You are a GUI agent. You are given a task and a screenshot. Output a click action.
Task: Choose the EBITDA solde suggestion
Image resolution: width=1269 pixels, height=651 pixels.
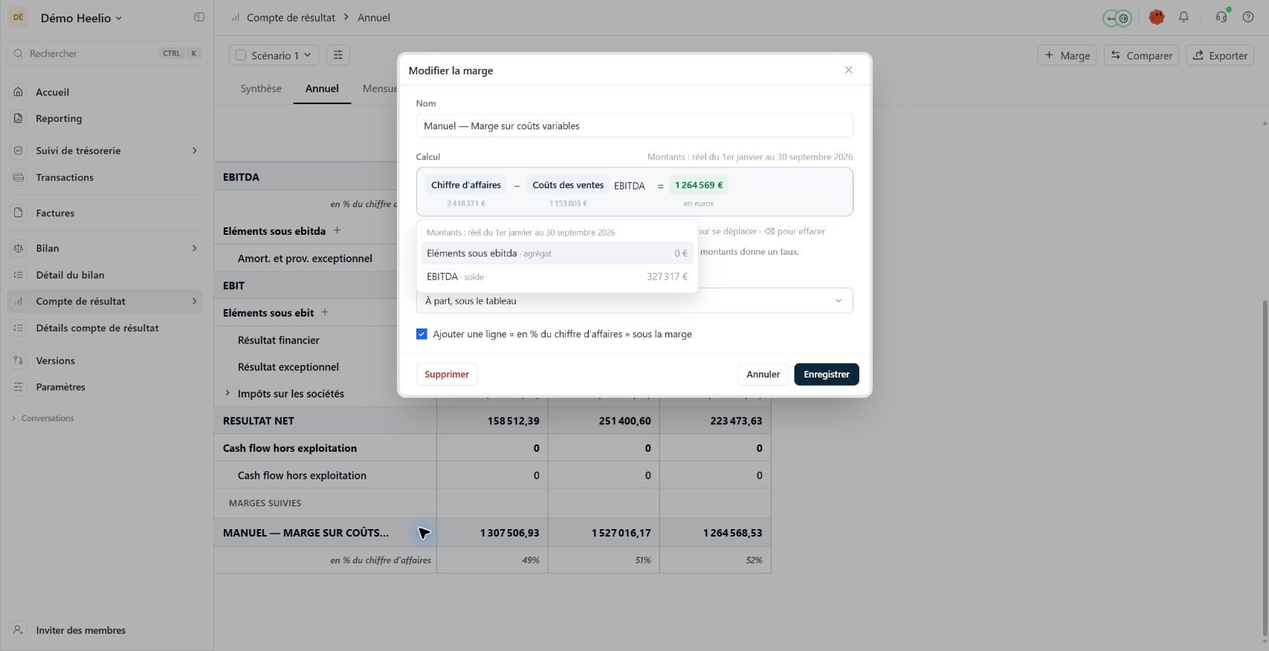point(557,276)
